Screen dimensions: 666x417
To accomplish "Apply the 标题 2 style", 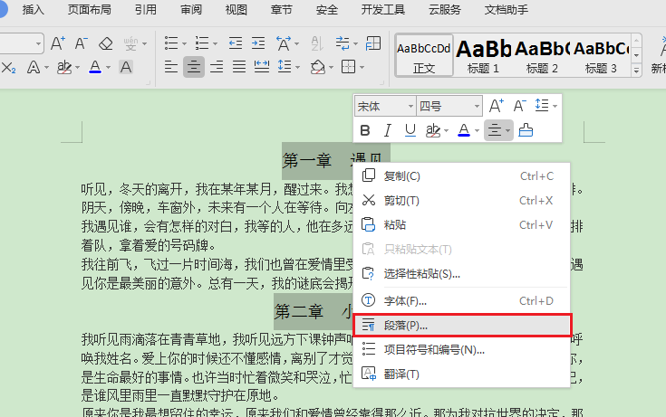I will [542, 56].
